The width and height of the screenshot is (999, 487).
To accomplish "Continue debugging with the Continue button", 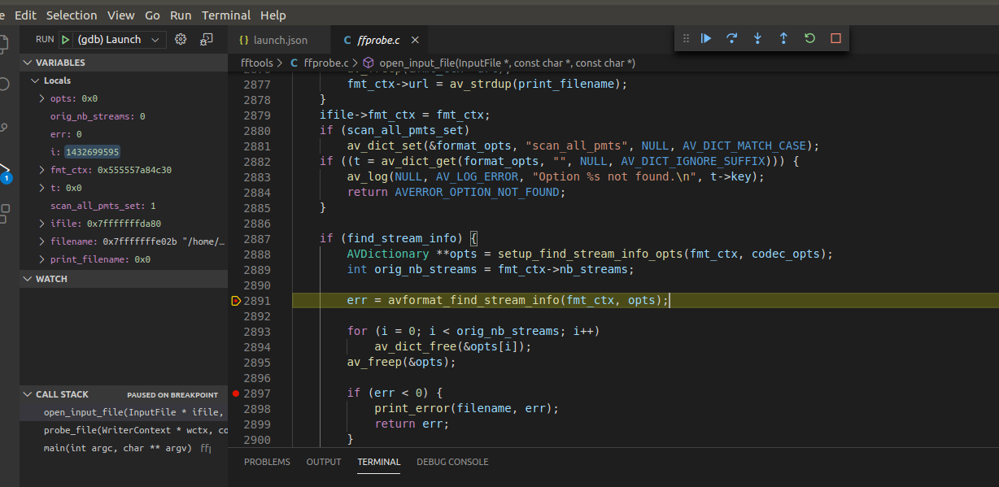I will tap(706, 38).
